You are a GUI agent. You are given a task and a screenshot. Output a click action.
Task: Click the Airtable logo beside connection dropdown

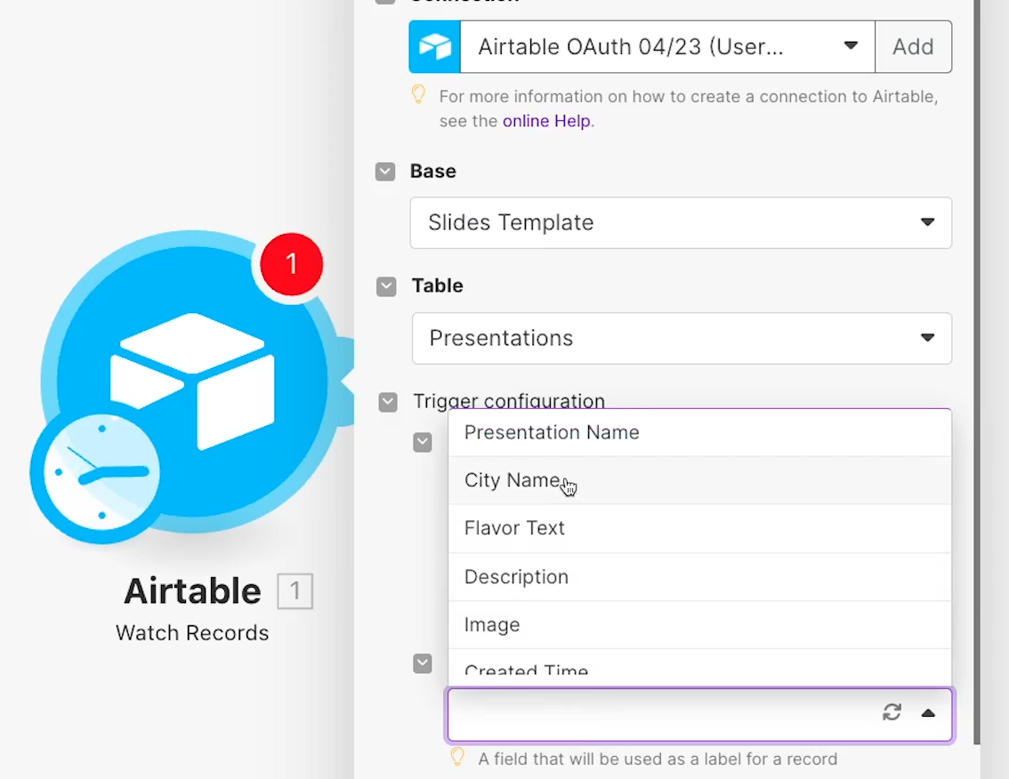tap(435, 47)
